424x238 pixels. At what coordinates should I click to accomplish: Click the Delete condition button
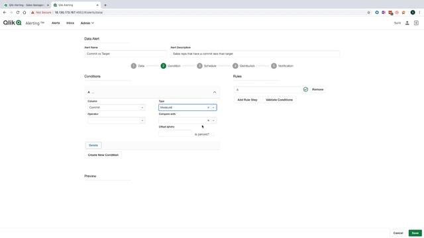[x=93, y=145]
